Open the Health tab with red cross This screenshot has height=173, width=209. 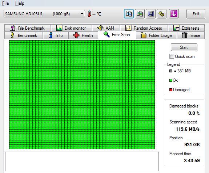pyautogui.click(x=83, y=35)
